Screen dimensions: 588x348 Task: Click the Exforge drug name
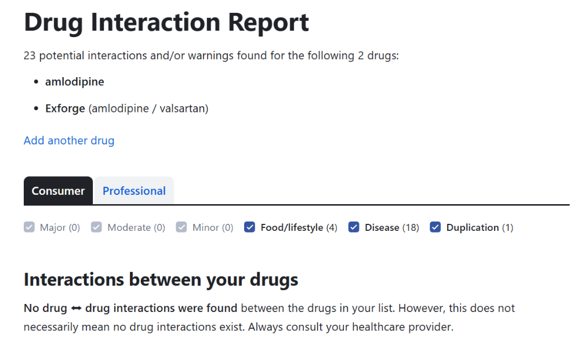pyautogui.click(x=65, y=108)
